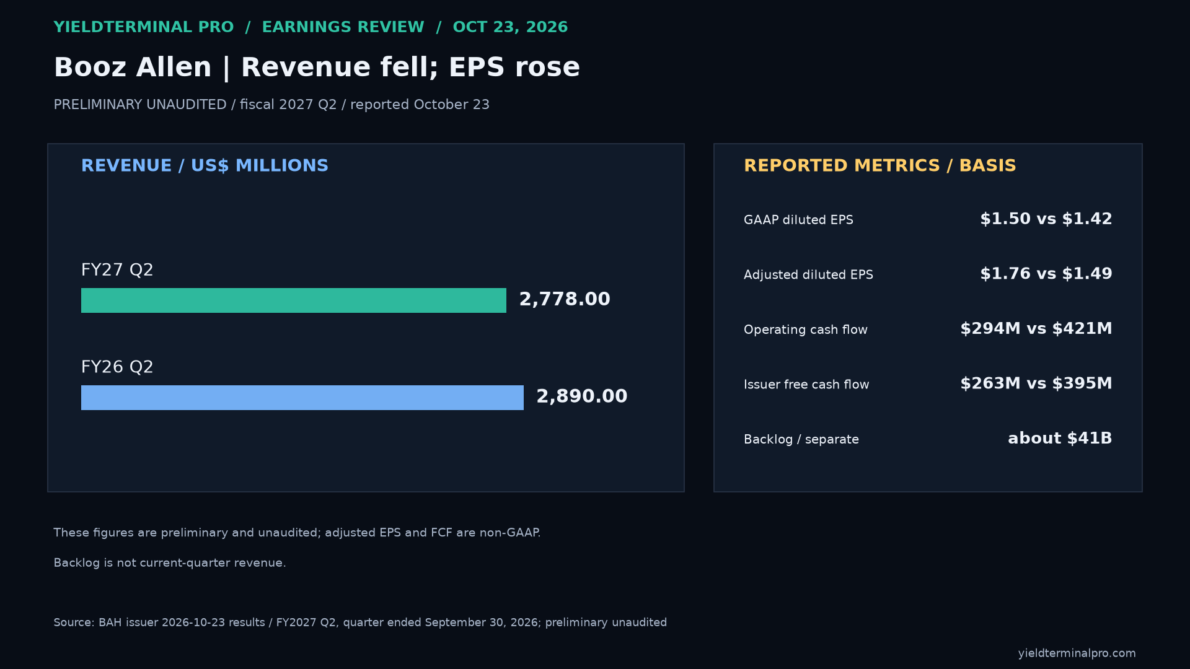Image resolution: width=1190 pixels, height=669 pixels.
Task: Click the 'about $41B' backlog value
Action: tap(1060, 439)
